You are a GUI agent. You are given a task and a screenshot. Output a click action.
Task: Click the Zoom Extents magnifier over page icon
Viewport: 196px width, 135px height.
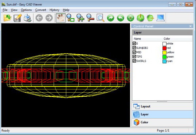101,18
